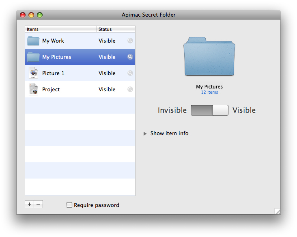The width and height of the screenshot is (297, 237).
Task: Click the Status column header
Action: point(116,29)
